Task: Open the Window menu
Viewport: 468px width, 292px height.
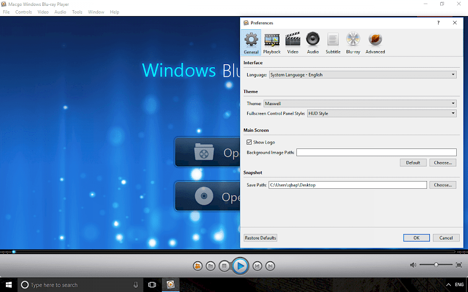Action: tap(96, 12)
